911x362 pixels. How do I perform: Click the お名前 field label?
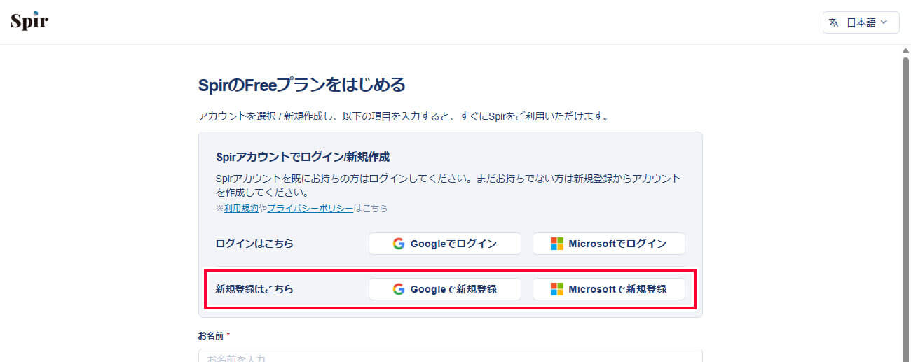211,336
